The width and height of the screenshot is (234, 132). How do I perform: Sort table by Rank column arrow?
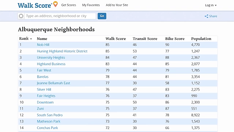click(31, 39)
